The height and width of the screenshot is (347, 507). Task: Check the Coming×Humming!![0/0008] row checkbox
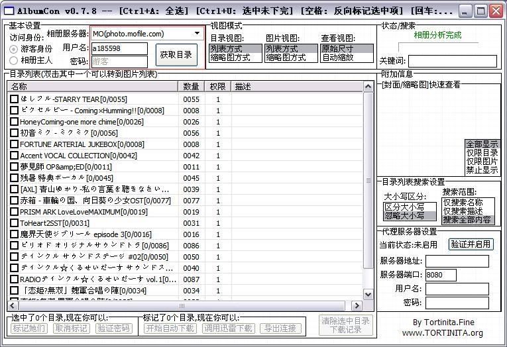[14, 110]
